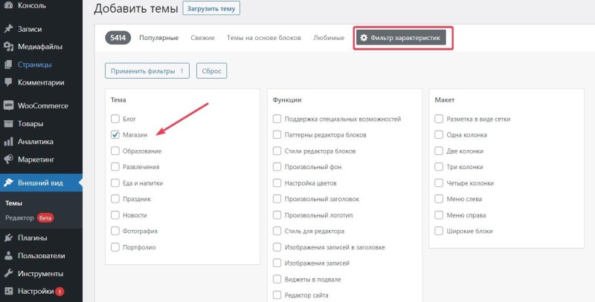
Task: Open the Аналитика bar chart icon
Action: point(8,142)
